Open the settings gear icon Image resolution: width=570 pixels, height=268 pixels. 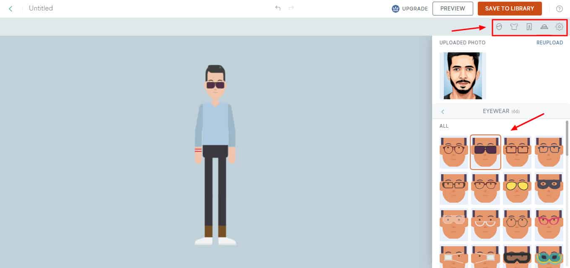click(x=559, y=27)
